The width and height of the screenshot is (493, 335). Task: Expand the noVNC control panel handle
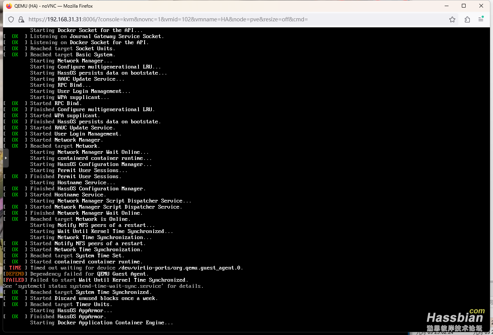pos(6,158)
